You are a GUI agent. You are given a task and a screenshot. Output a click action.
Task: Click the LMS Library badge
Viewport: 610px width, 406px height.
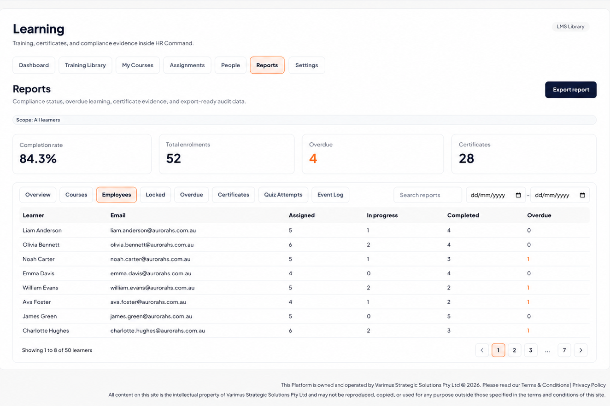[x=570, y=27]
